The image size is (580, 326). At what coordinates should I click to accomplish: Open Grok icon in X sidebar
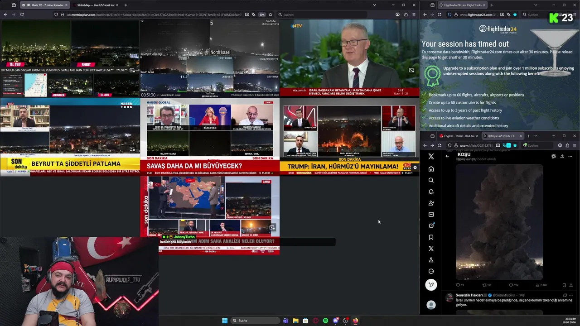click(431, 225)
